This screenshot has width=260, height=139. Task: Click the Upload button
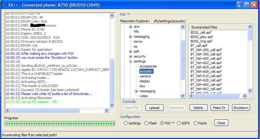point(154,108)
